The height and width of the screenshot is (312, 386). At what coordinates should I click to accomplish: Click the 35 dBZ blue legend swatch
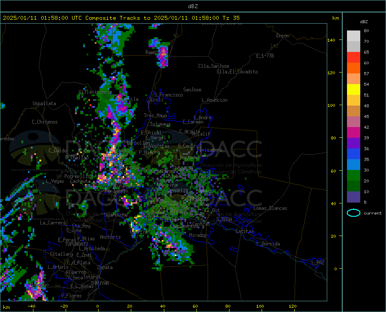click(x=353, y=154)
